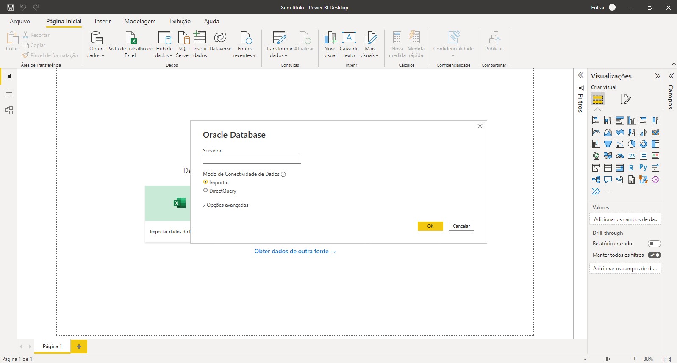This screenshot has width=677, height=363.
Task: Switch to the Inserir ribbon tab
Action: point(103,21)
